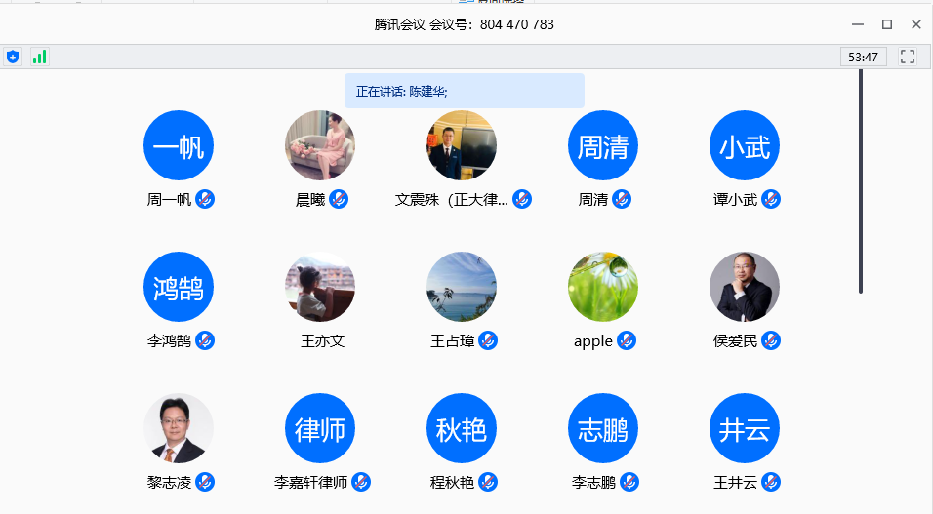Click muted mic icon beside 程秋艳
The width and height of the screenshot is (933, 514).
488,482
